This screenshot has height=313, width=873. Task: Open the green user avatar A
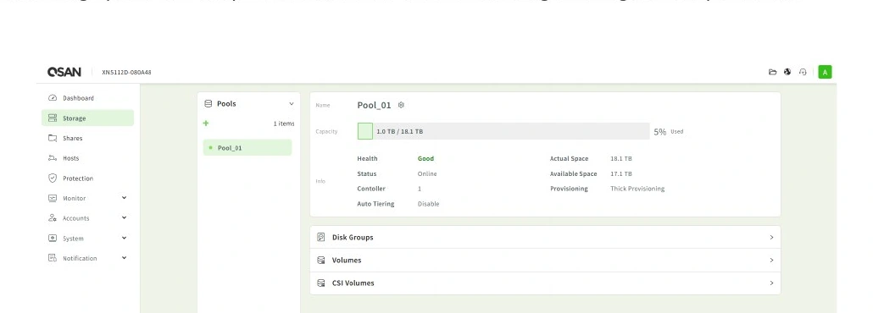825,72
